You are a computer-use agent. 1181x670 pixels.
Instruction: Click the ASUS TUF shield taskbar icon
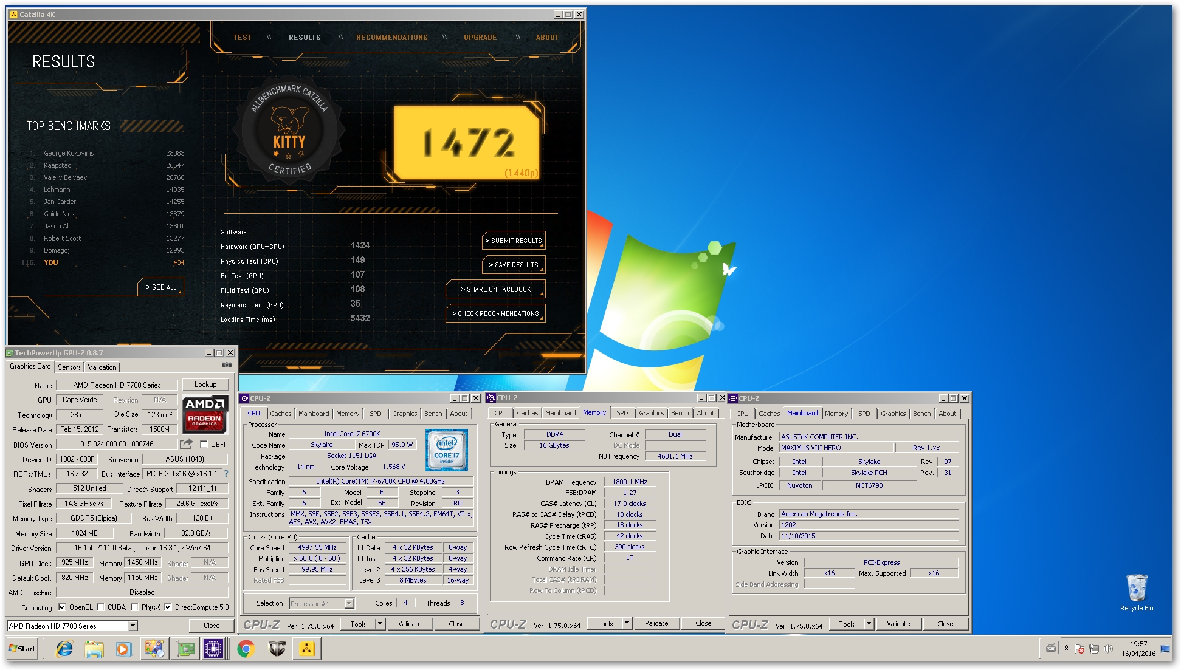point(277,649)
